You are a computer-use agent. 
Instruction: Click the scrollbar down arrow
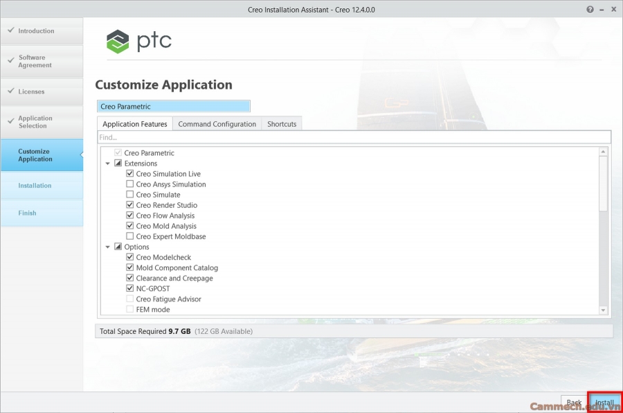(604, 310)
